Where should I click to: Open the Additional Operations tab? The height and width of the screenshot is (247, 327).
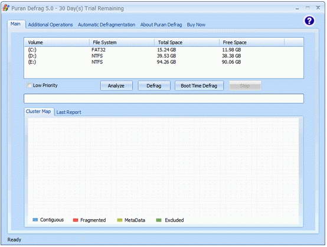51,25
